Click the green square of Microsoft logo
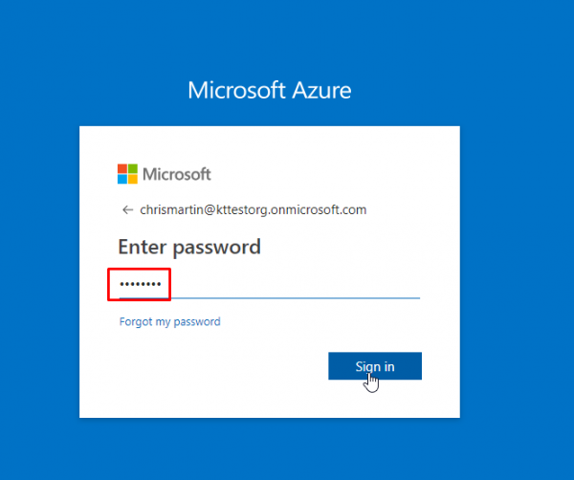The image size is (574, 480). (x=133, y=168)
